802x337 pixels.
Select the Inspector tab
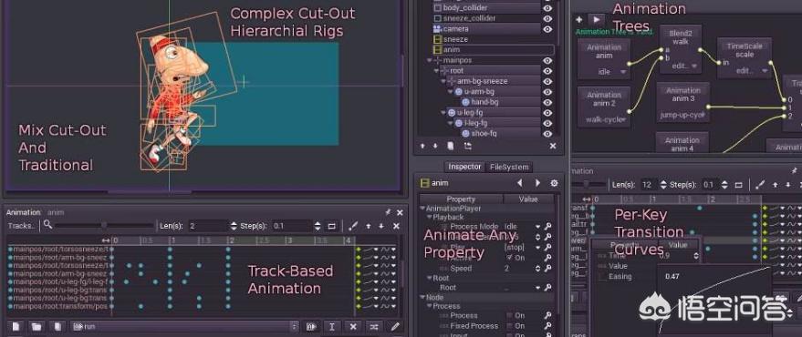point(464,167)
